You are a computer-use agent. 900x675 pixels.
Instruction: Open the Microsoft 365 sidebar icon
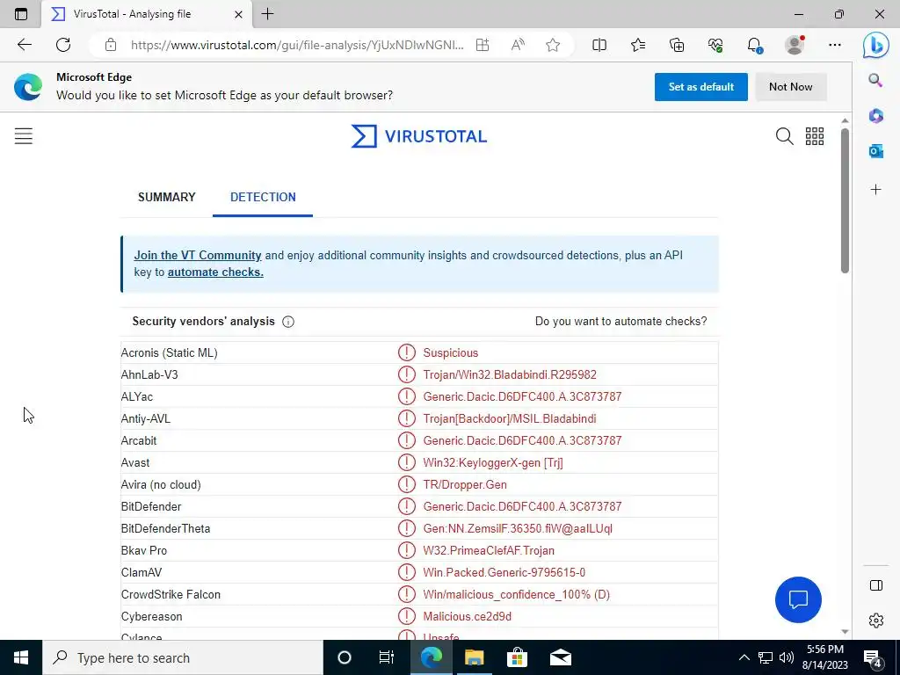tap(875, 116)
